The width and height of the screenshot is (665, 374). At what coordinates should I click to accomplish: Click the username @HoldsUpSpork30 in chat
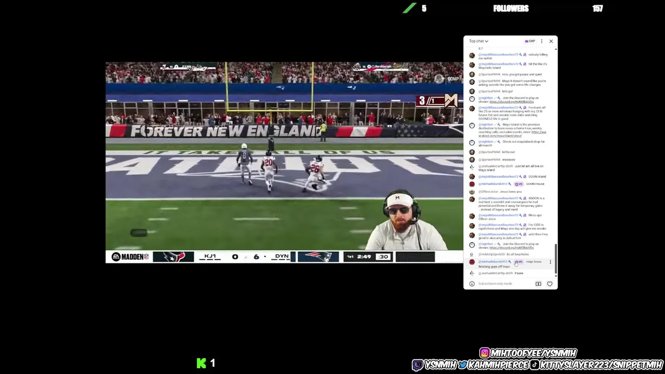[491, 255]
